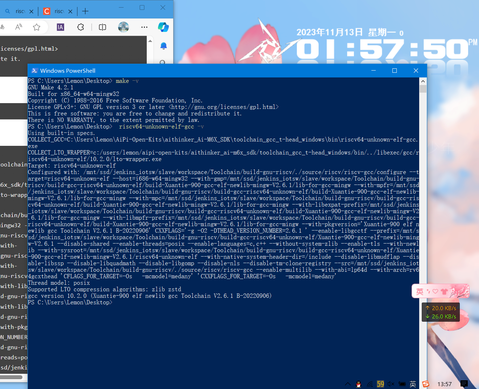Click the up arrow of the Edge page scrollbar
The width and height of the screenshot is (479, 389).
[150, 41]
